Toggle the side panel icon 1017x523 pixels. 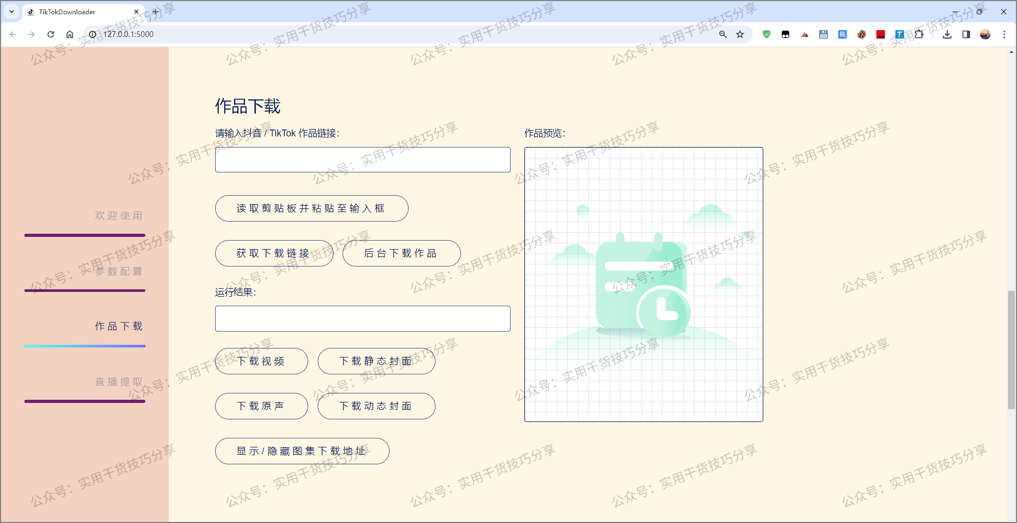[x=966, y=34]
